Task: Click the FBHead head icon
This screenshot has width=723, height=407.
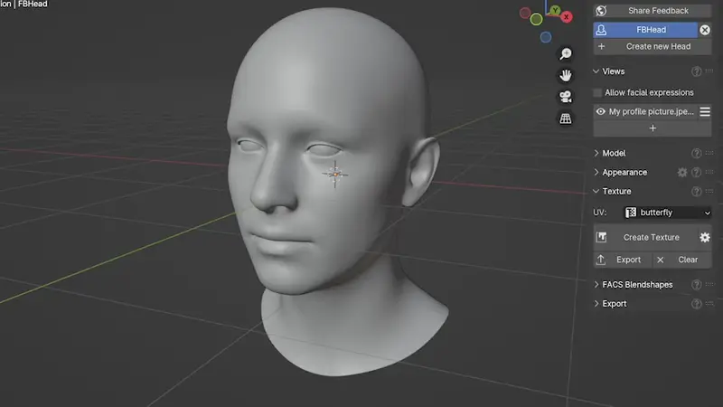Action: tap(601, 30)
